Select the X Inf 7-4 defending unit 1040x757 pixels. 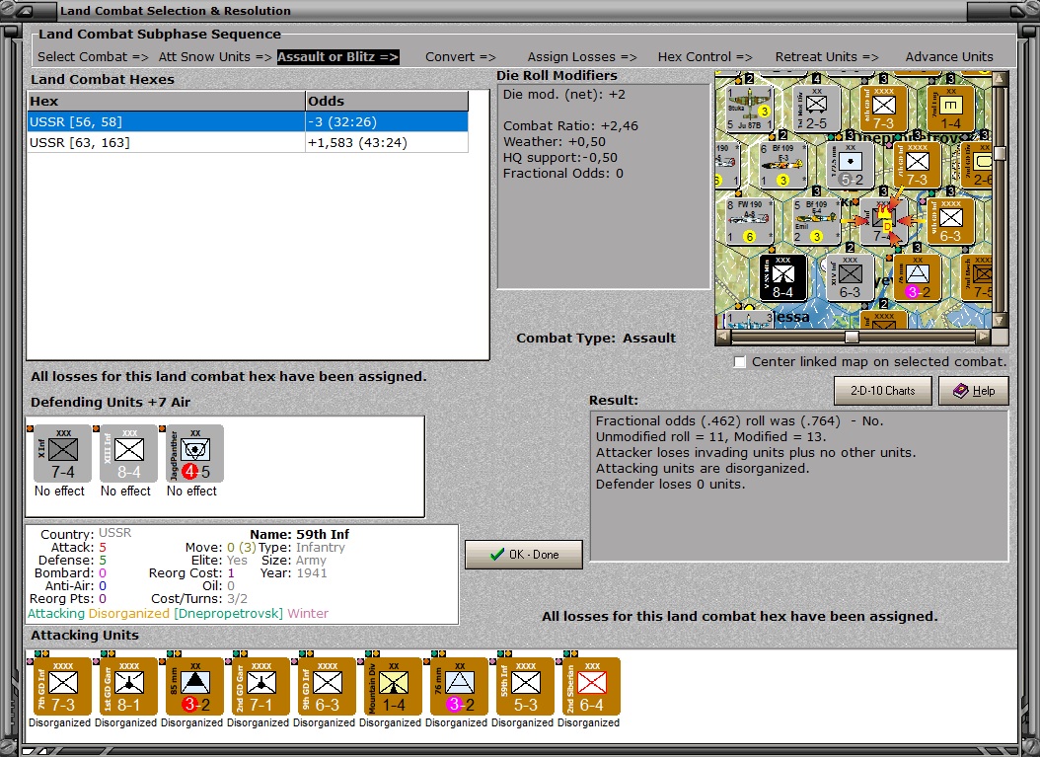(x=62, y=454)
